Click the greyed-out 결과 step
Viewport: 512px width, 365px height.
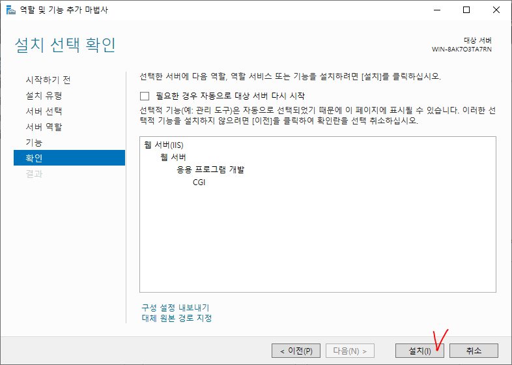click(x=34, y=173)
